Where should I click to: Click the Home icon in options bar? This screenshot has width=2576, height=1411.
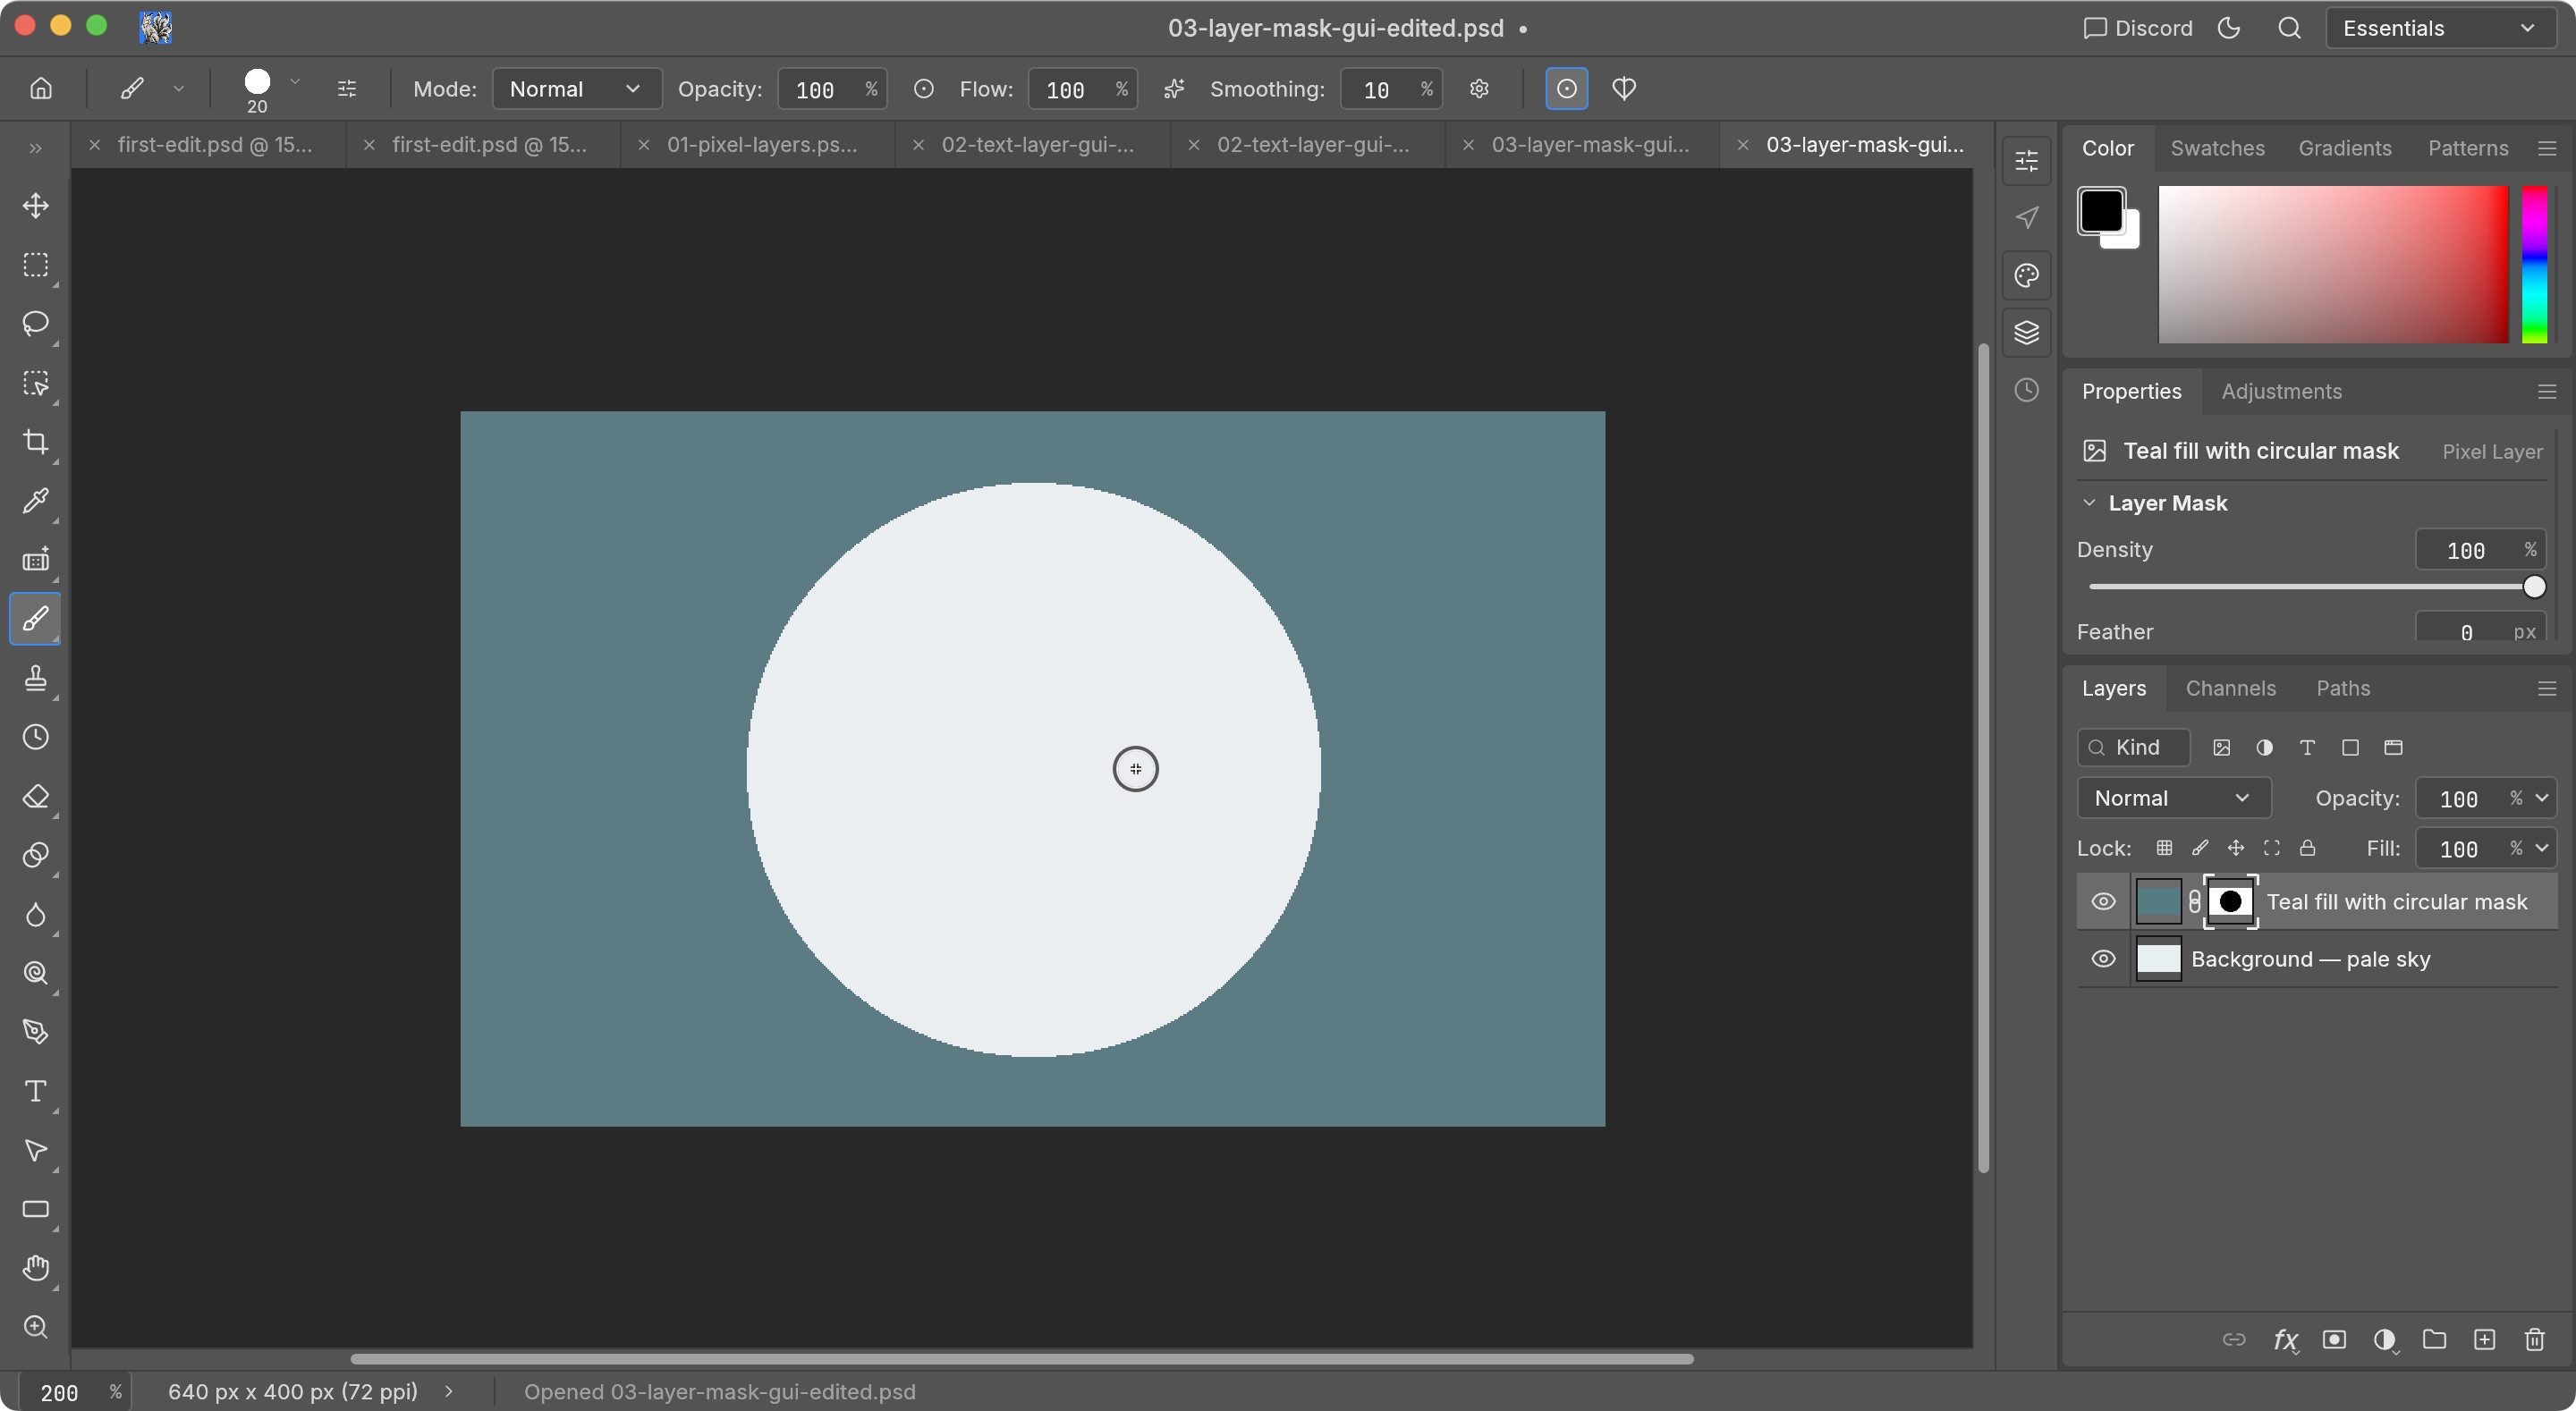click(x=41, y=89)
